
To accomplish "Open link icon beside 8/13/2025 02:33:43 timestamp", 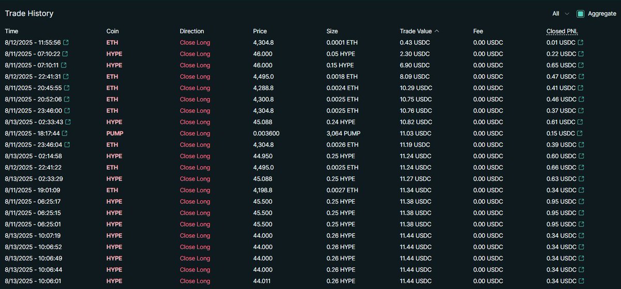I will (x=68, y=122).
